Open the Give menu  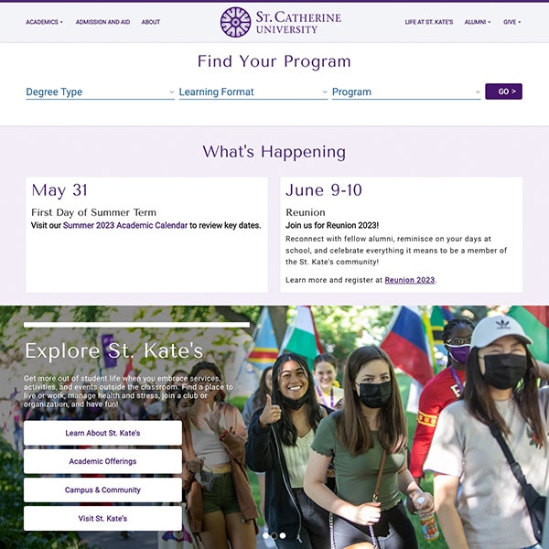pos(511,22)
